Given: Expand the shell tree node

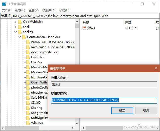Looking at the screenshot, I should (x=15, y=27).
